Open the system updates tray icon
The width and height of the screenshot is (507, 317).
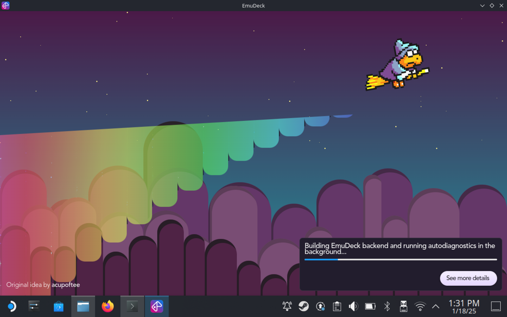click(x=320, y=306)
